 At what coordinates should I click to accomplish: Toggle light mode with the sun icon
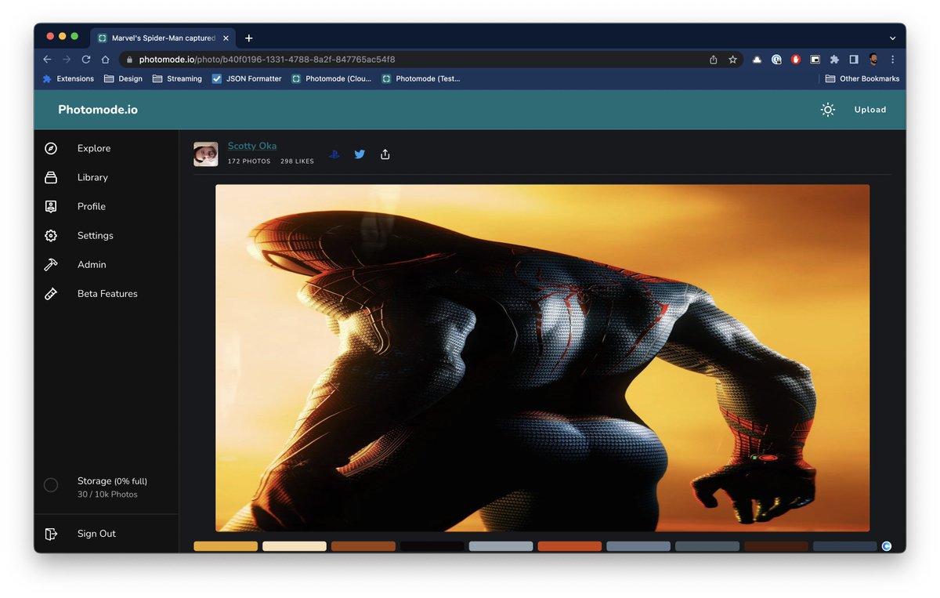(x=827, y=110)
